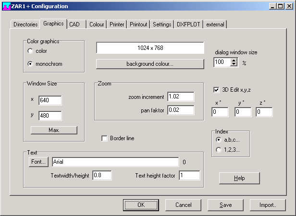
Task: Click the zoom increment input field
Action: (x=181, y=97)
